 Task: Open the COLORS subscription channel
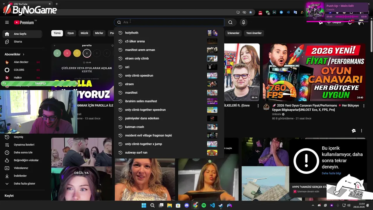22,70
